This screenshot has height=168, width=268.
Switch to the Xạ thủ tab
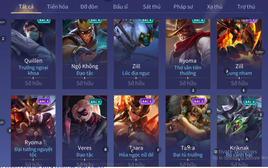215,7
